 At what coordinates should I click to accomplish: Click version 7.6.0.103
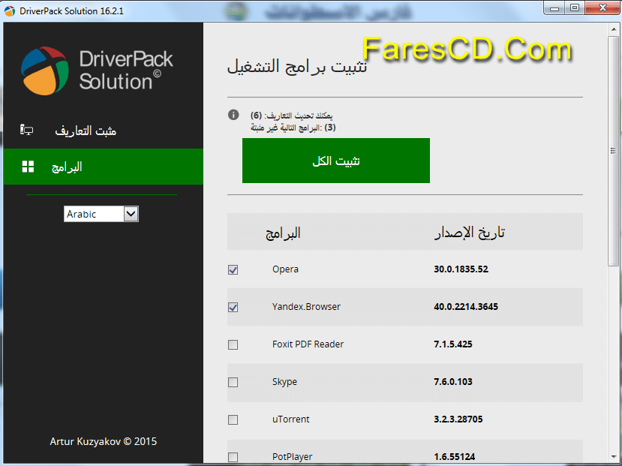pos(453,382)
